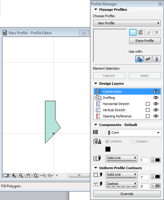Click the profile preview thumbnail box
The width and height of the screenshot is (164, 200).
click(x=110, y=46)
